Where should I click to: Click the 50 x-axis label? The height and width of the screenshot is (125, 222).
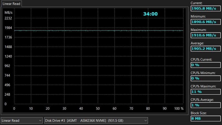[98, 108]
